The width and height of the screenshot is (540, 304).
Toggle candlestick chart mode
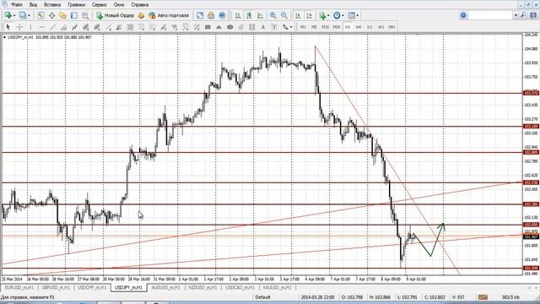pyautogui.click(x=249, y=15)
